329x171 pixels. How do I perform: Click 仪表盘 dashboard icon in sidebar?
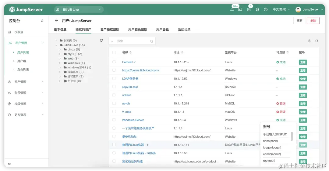9,32
